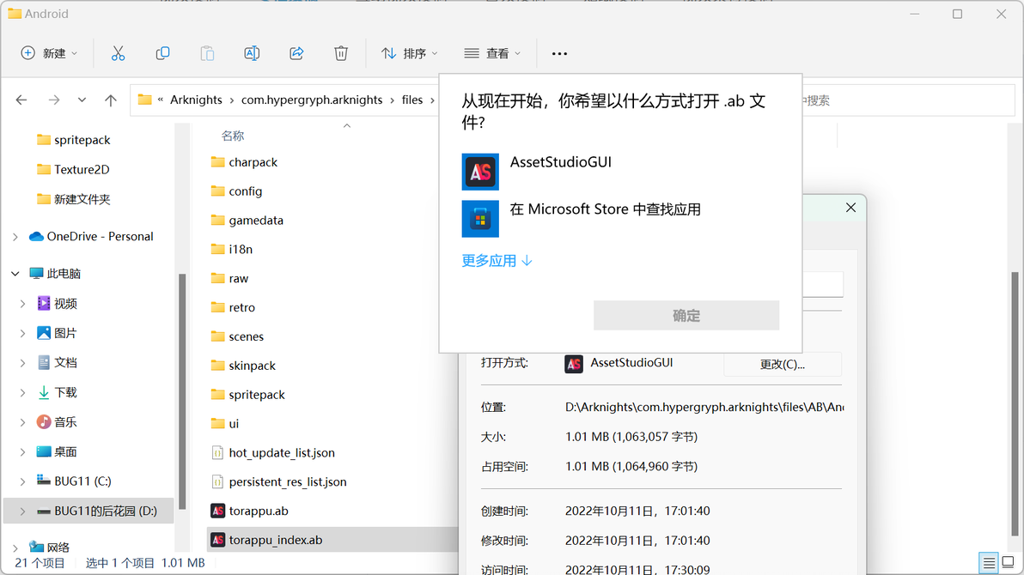The image size is (1024, 575).
Task: Select 桌面 in the sidebar
Action: click(65, 451)
